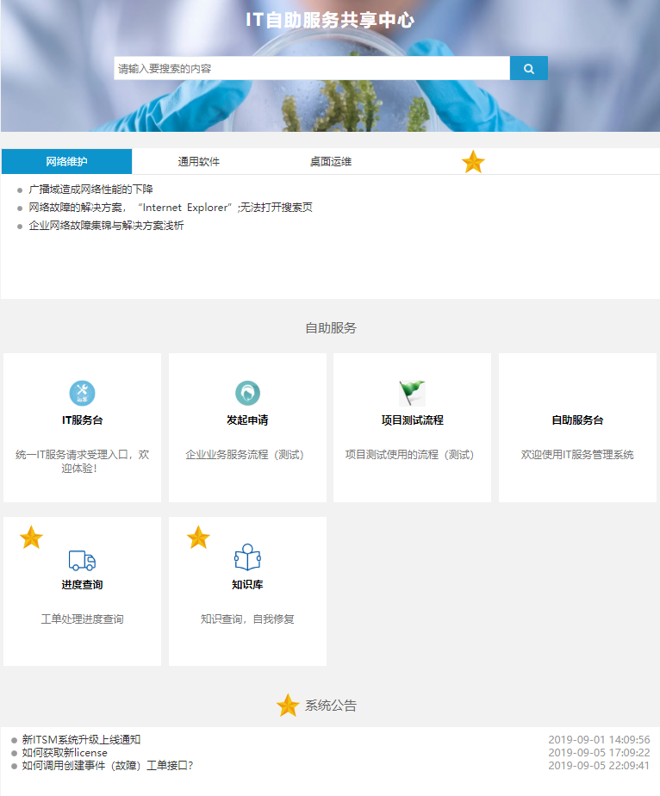
Task: Open announcement 新ITSM系统升级上线通知
Action: [81, 740]
